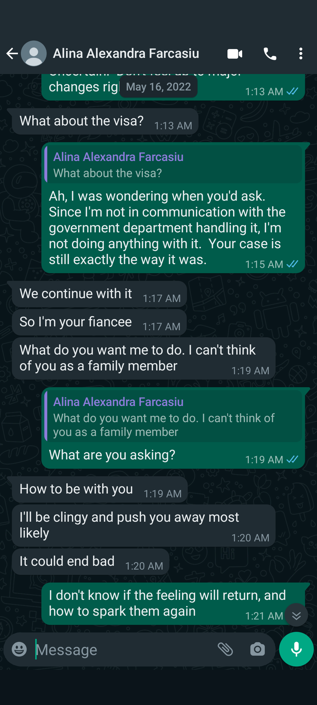317x705 pixels.
Task: Tap quoted "What do you want me to do" reply
Action: pos(173,417)
